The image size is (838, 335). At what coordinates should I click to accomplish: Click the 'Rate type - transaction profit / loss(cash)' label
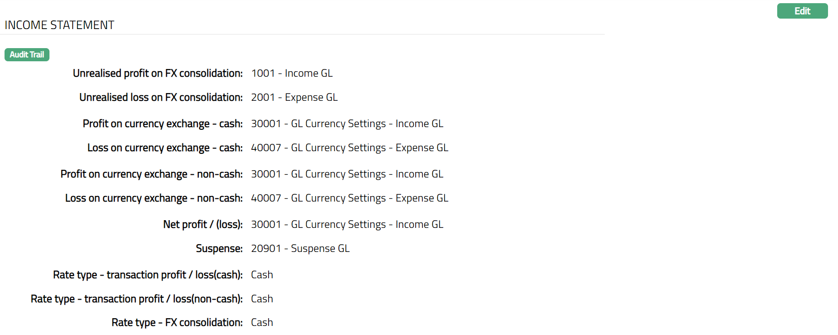pyautogui.click(x=147, y=275)
